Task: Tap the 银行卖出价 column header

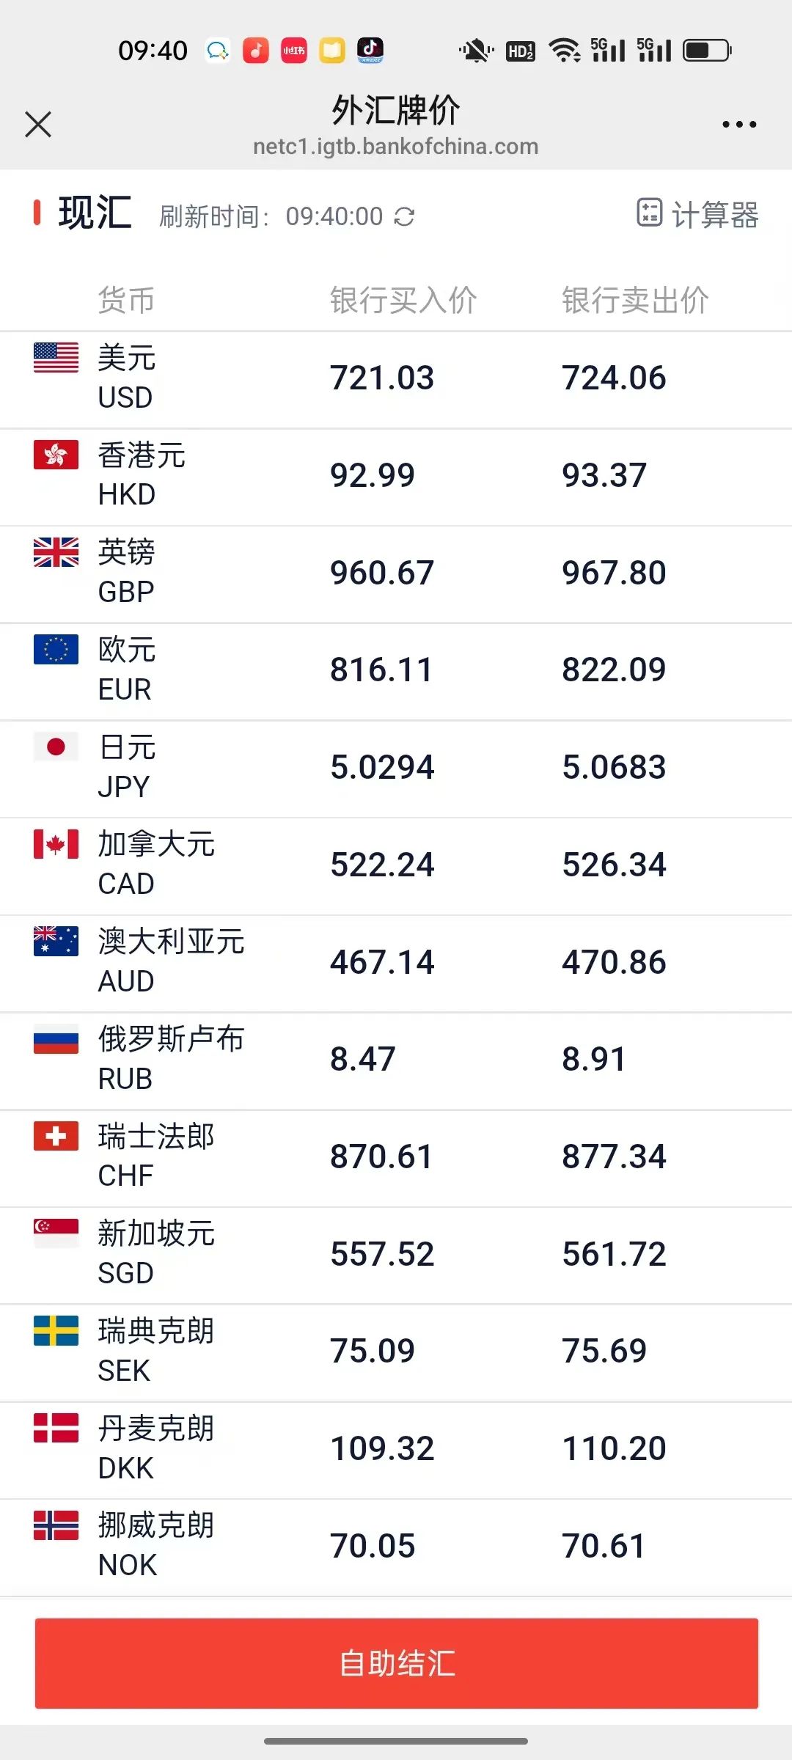Action: pos(635,301)
